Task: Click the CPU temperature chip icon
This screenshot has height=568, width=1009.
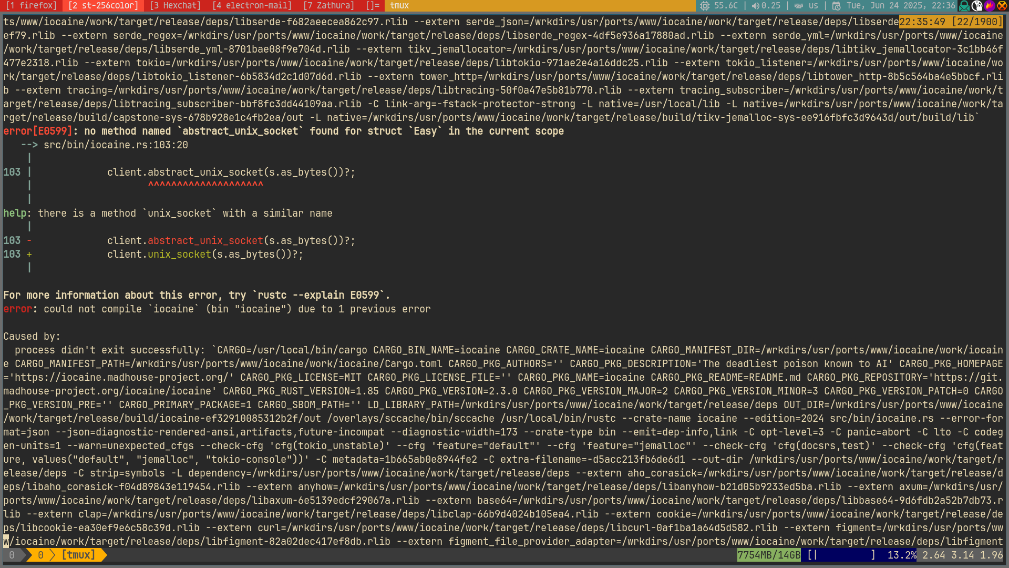Action: [705, 6]
